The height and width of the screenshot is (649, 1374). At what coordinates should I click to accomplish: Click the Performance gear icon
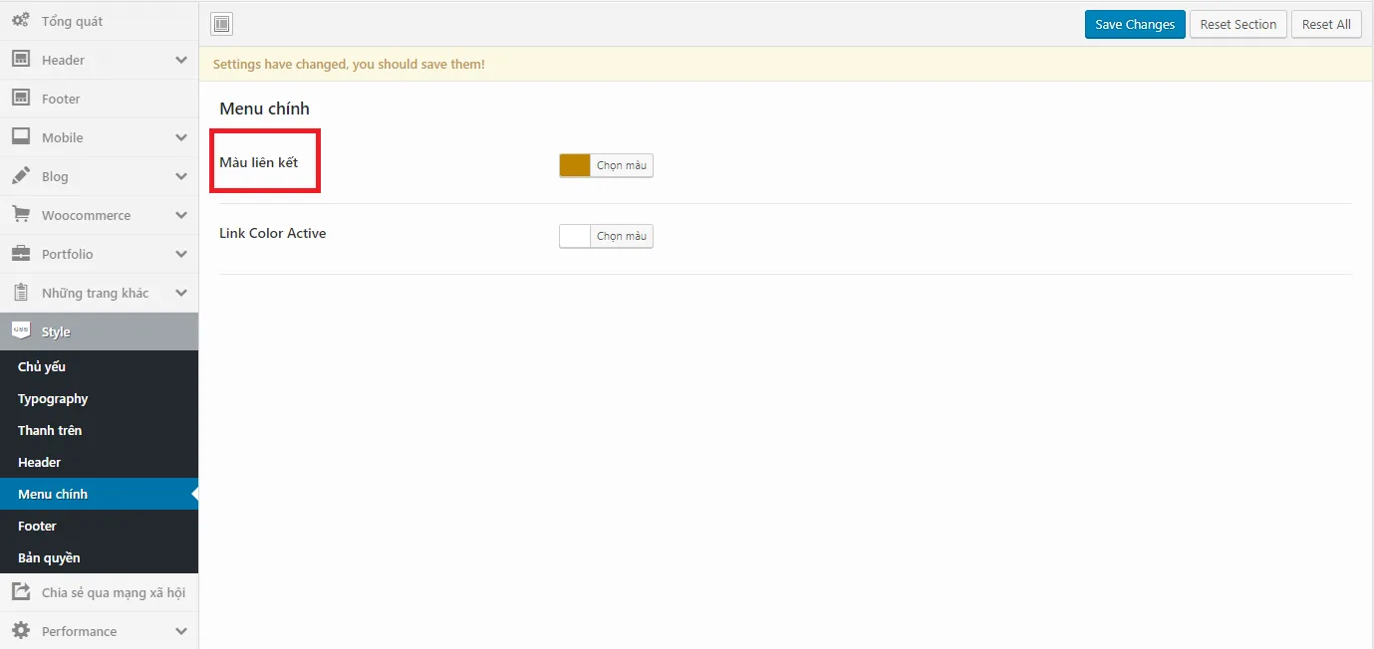pos(20,631)
